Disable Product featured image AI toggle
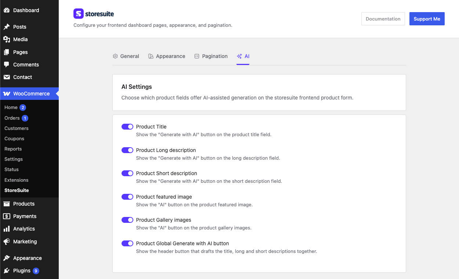The height and width of the screenshot is (279, 459). [x=127, y=197]
